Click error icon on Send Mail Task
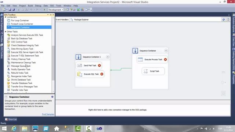Viewport: 235px width, 132px height. 100,66
